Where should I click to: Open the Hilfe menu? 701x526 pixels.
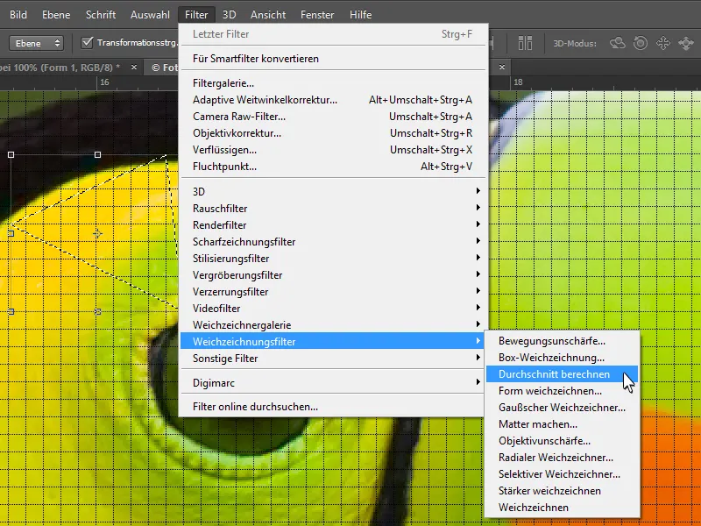[360, 15]
